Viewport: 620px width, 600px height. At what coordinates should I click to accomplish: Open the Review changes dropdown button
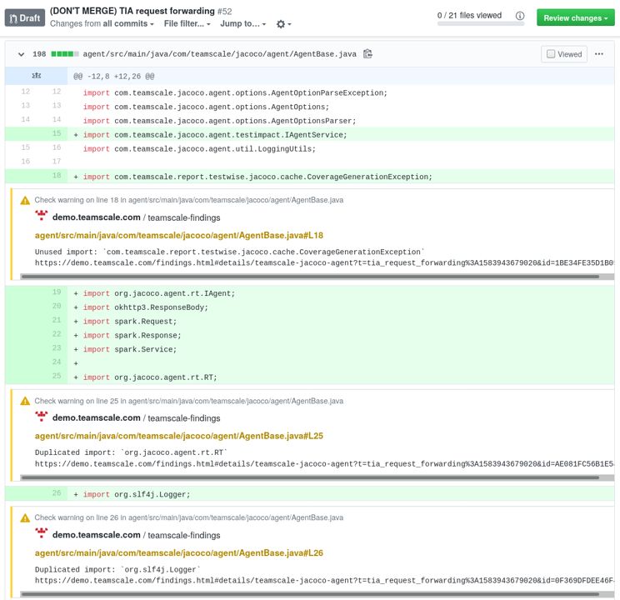point(575,18)
